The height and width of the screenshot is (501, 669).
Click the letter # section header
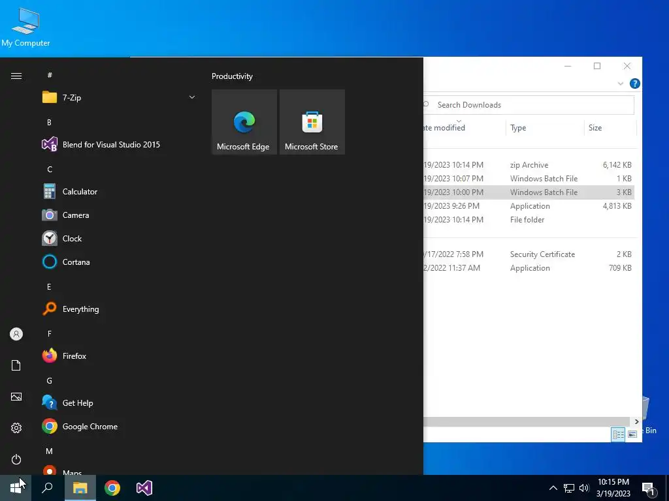point(50,75)
